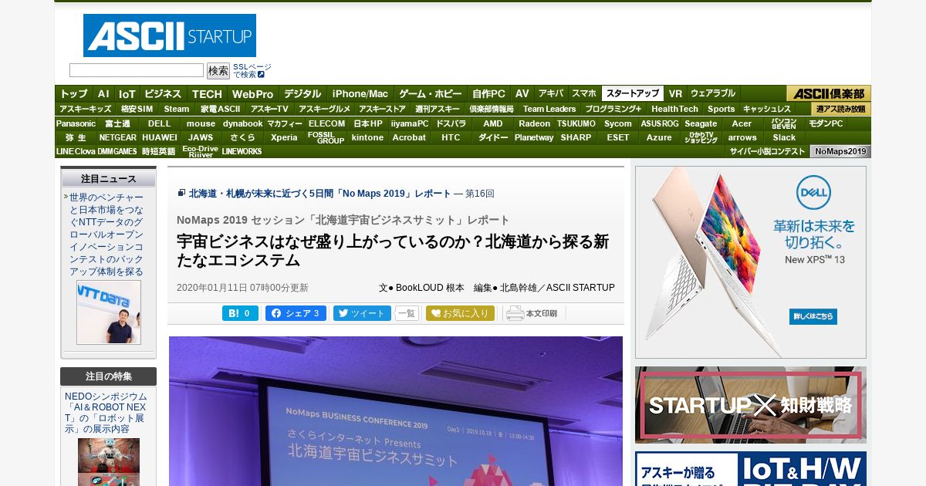This screenshot has width=926, height=486.
Task: Click the 本文印刷 printer icon
Action: (x=532, y=313)
